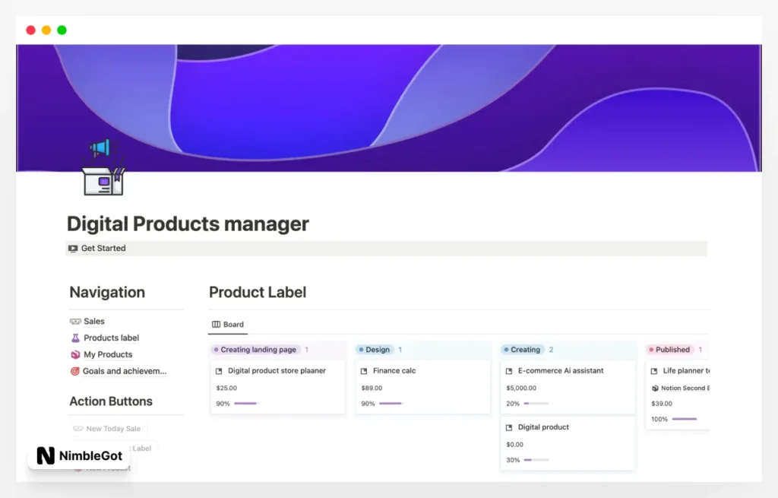778x498 pixels.
Task: Click the 100% progress bar on Life planner
Action: pyautogui.click(x=685, y=419)
